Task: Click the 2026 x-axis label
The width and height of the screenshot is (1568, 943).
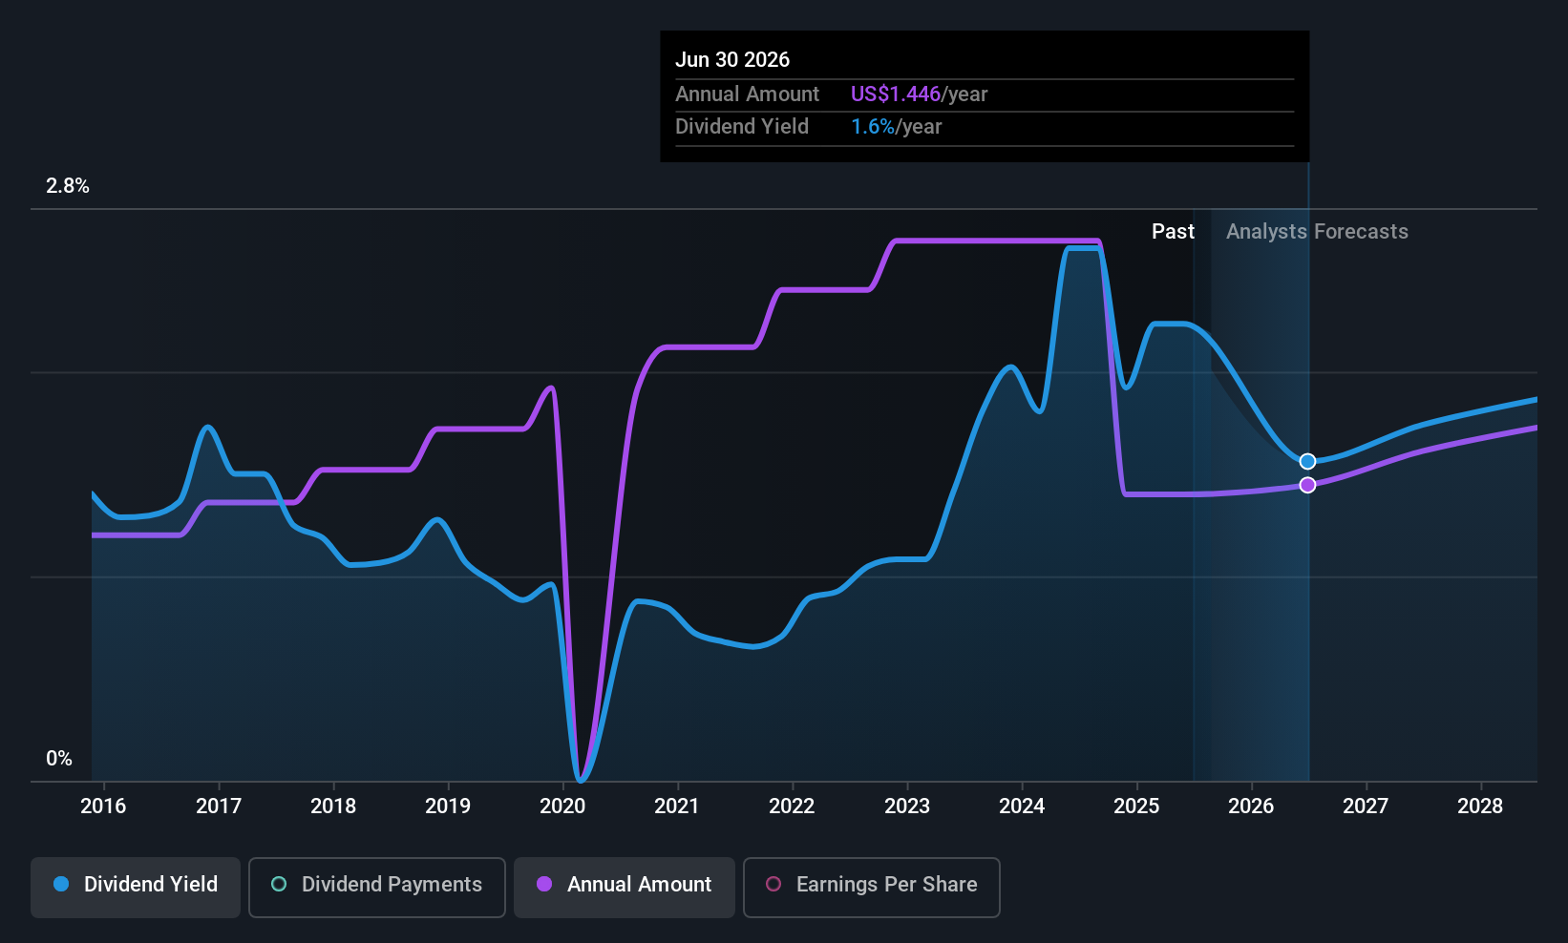Action: pyautogui.click(x=1251, y=807)
